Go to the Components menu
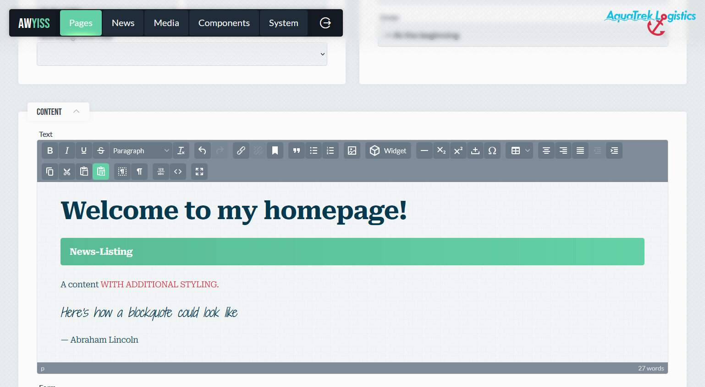 coord(224,23)
